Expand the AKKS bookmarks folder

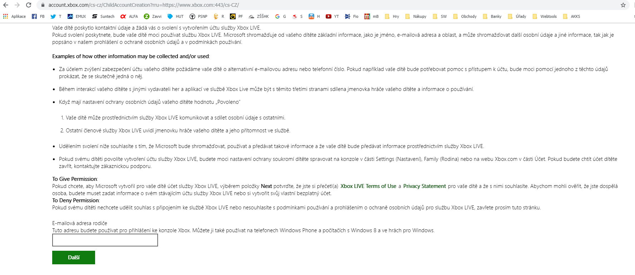coord(571,16)
